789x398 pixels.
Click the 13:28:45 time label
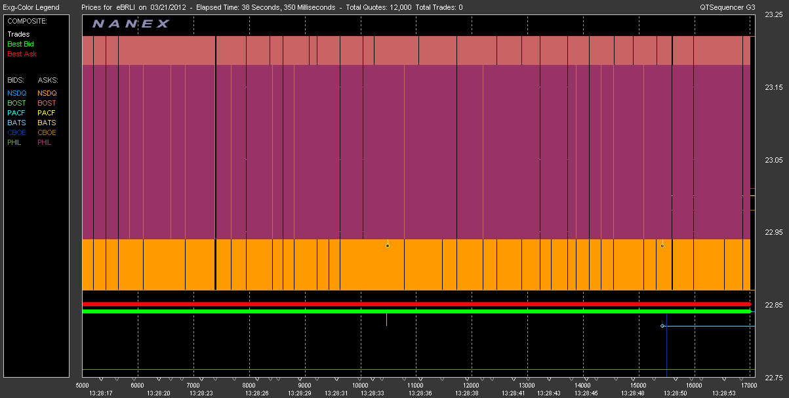coord(586,393)
